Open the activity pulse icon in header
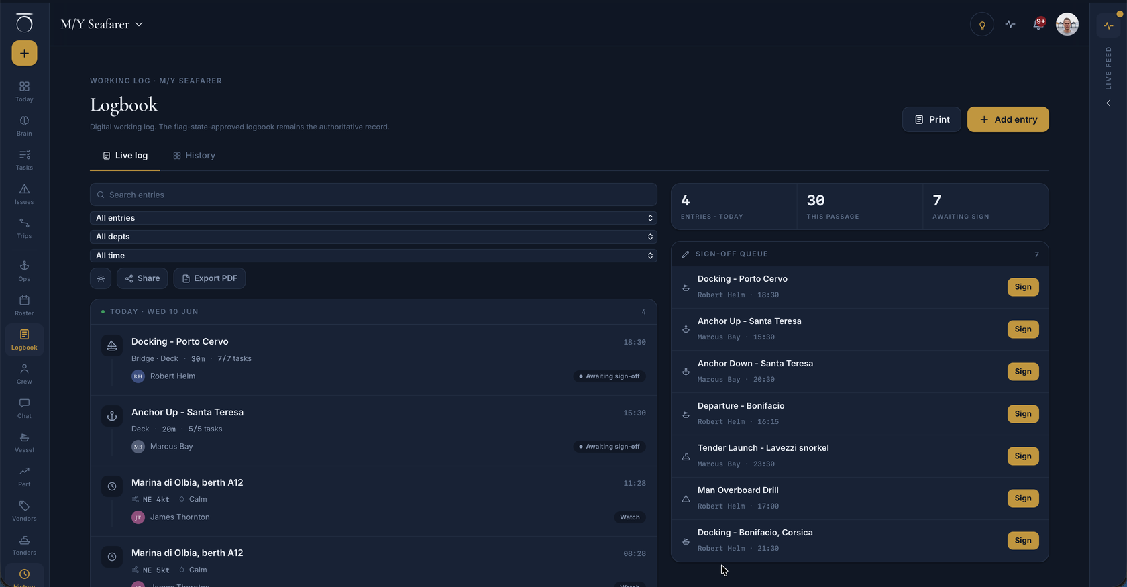The image size is (1127, 587). pos(1010,25)
